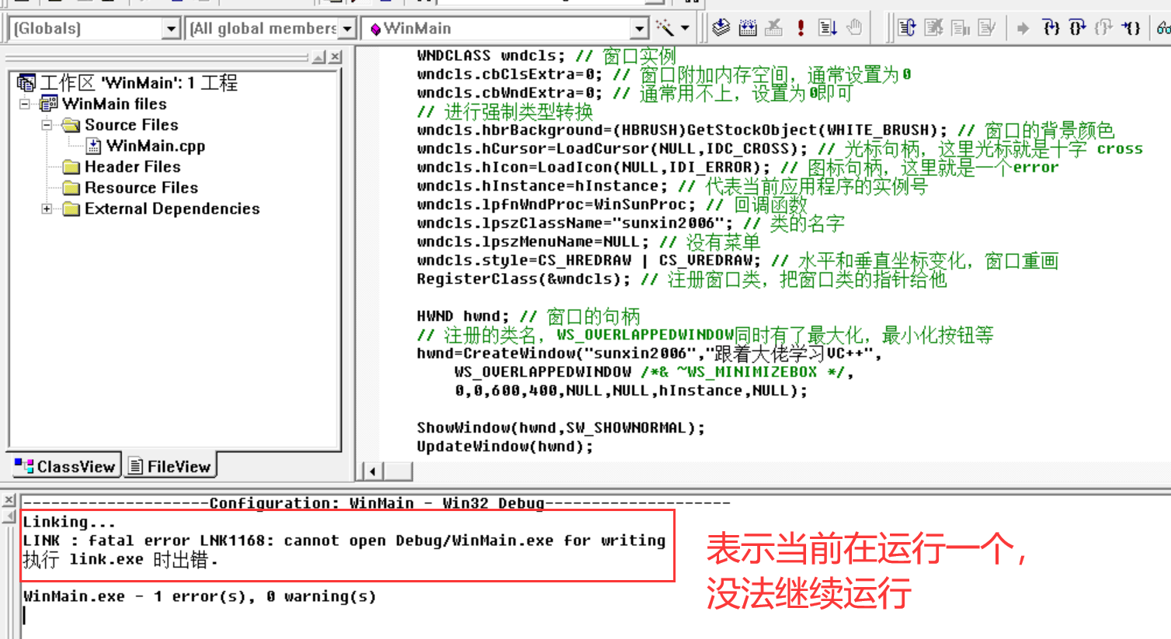Click the Source Files folder icon
The width and height of the screenshot is (1171, 639).
pyautogui.click(x=71, y=125)
